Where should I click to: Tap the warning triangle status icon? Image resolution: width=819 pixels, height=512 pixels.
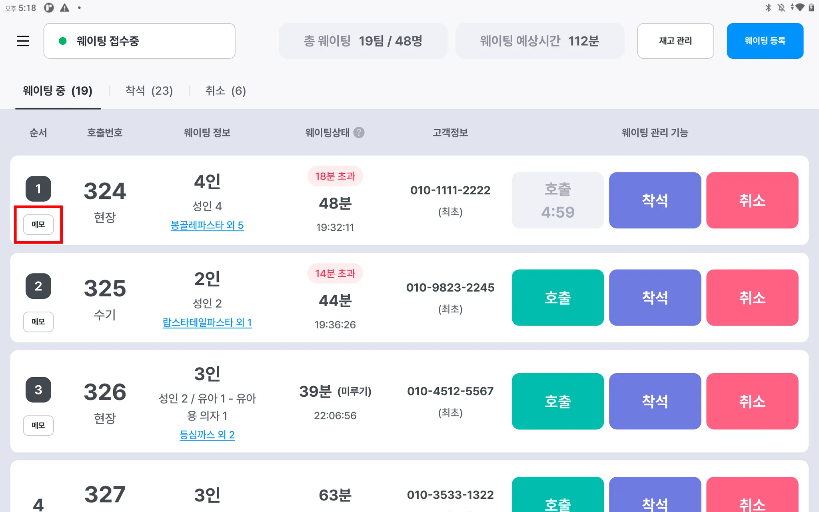tap(64, 8)
